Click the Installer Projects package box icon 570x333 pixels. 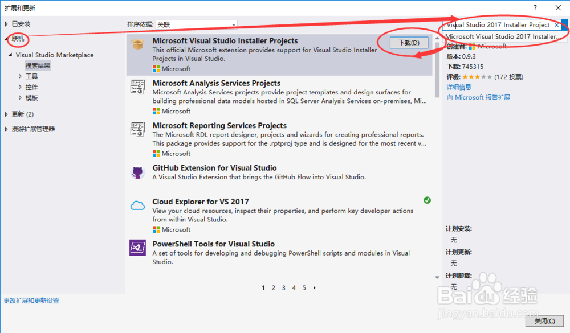tap(138, 44)
